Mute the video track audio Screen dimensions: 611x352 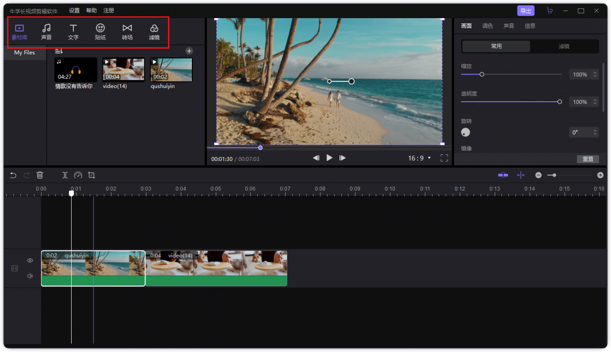pyautogui.click(x=30, y=276)
